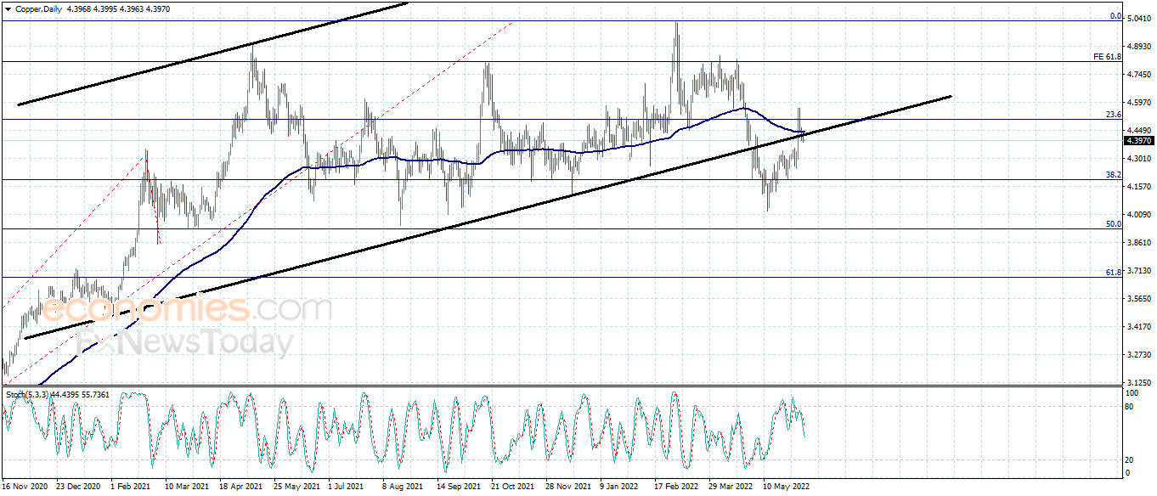Click the 50.0 Fibonacci level label
Image resolution: width=1157 pixels, height=496 pixels.
pyautogui.click(x=1114, y=223)
